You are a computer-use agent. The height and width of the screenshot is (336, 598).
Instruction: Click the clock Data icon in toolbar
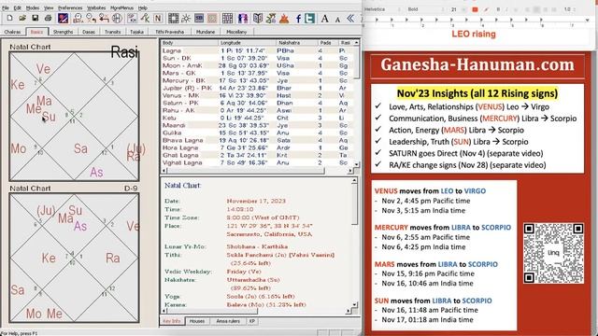(x=78, y=19)
